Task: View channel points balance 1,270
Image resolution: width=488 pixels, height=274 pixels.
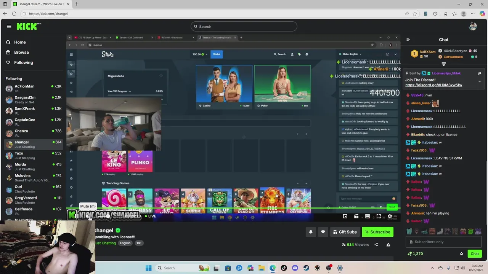Action: click(x=415, y=254)
